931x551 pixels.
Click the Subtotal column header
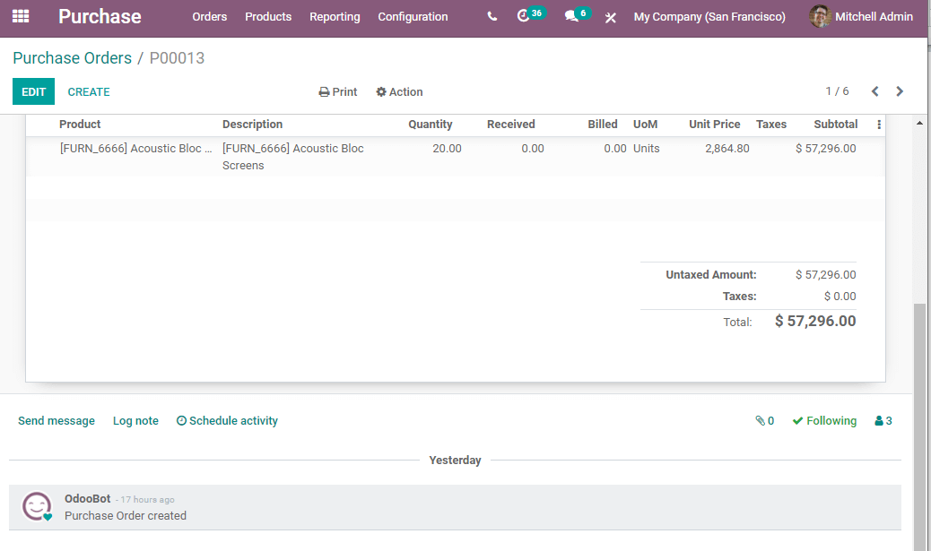coord(835,125)
